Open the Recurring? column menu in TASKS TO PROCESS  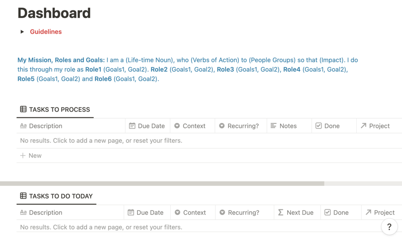tap(241, 126)
